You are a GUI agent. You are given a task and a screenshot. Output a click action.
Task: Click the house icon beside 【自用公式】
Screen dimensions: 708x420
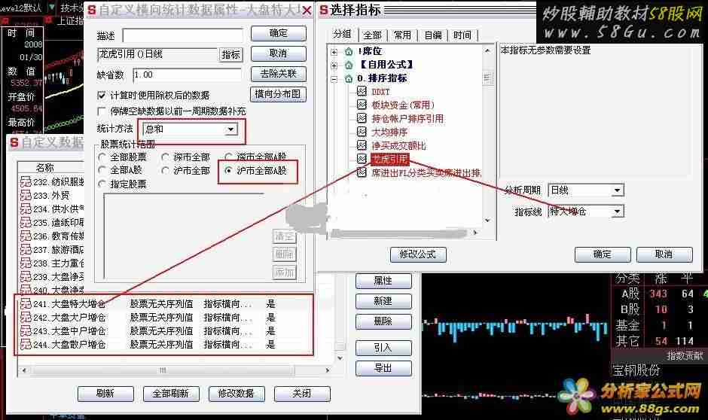(x=348, y=65)
